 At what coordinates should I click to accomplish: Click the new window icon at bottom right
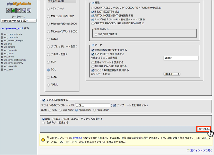pos(188,151)
